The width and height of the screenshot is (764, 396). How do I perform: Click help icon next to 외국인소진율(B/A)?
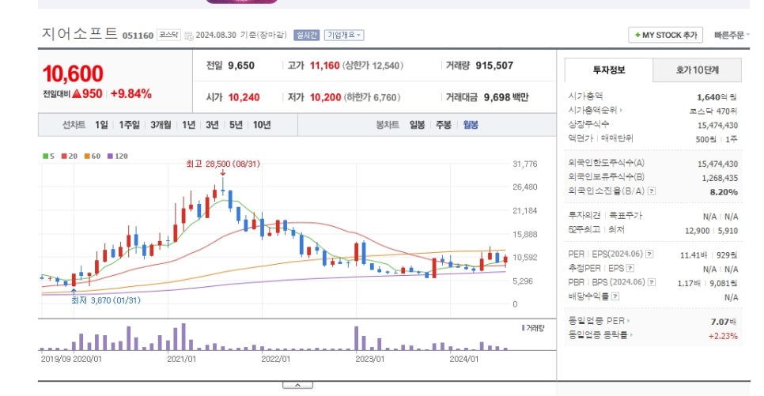[652, 191]
